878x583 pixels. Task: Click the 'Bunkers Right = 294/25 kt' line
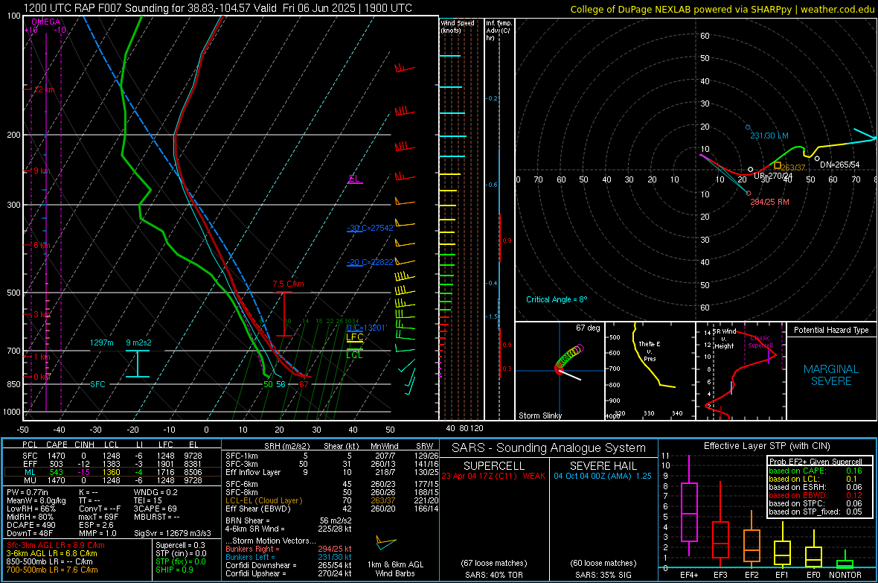pyautogui.click(x=289, y=549)
